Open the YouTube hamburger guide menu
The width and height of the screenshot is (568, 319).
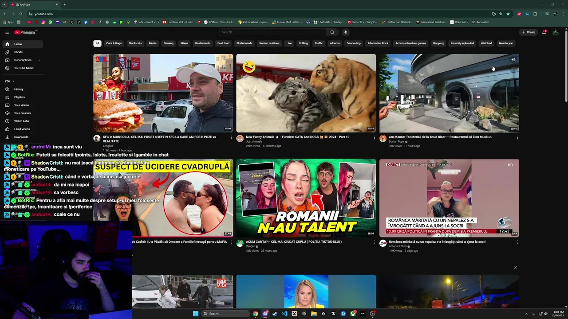7,32
